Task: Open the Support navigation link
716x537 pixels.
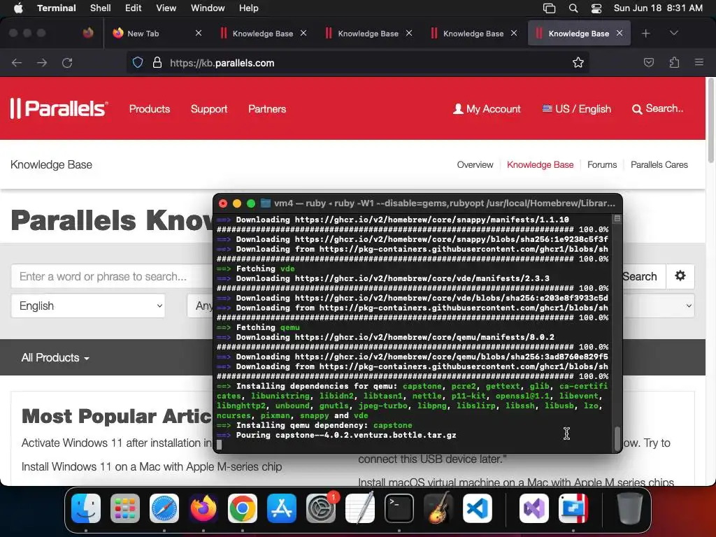Action: point(208,108)
